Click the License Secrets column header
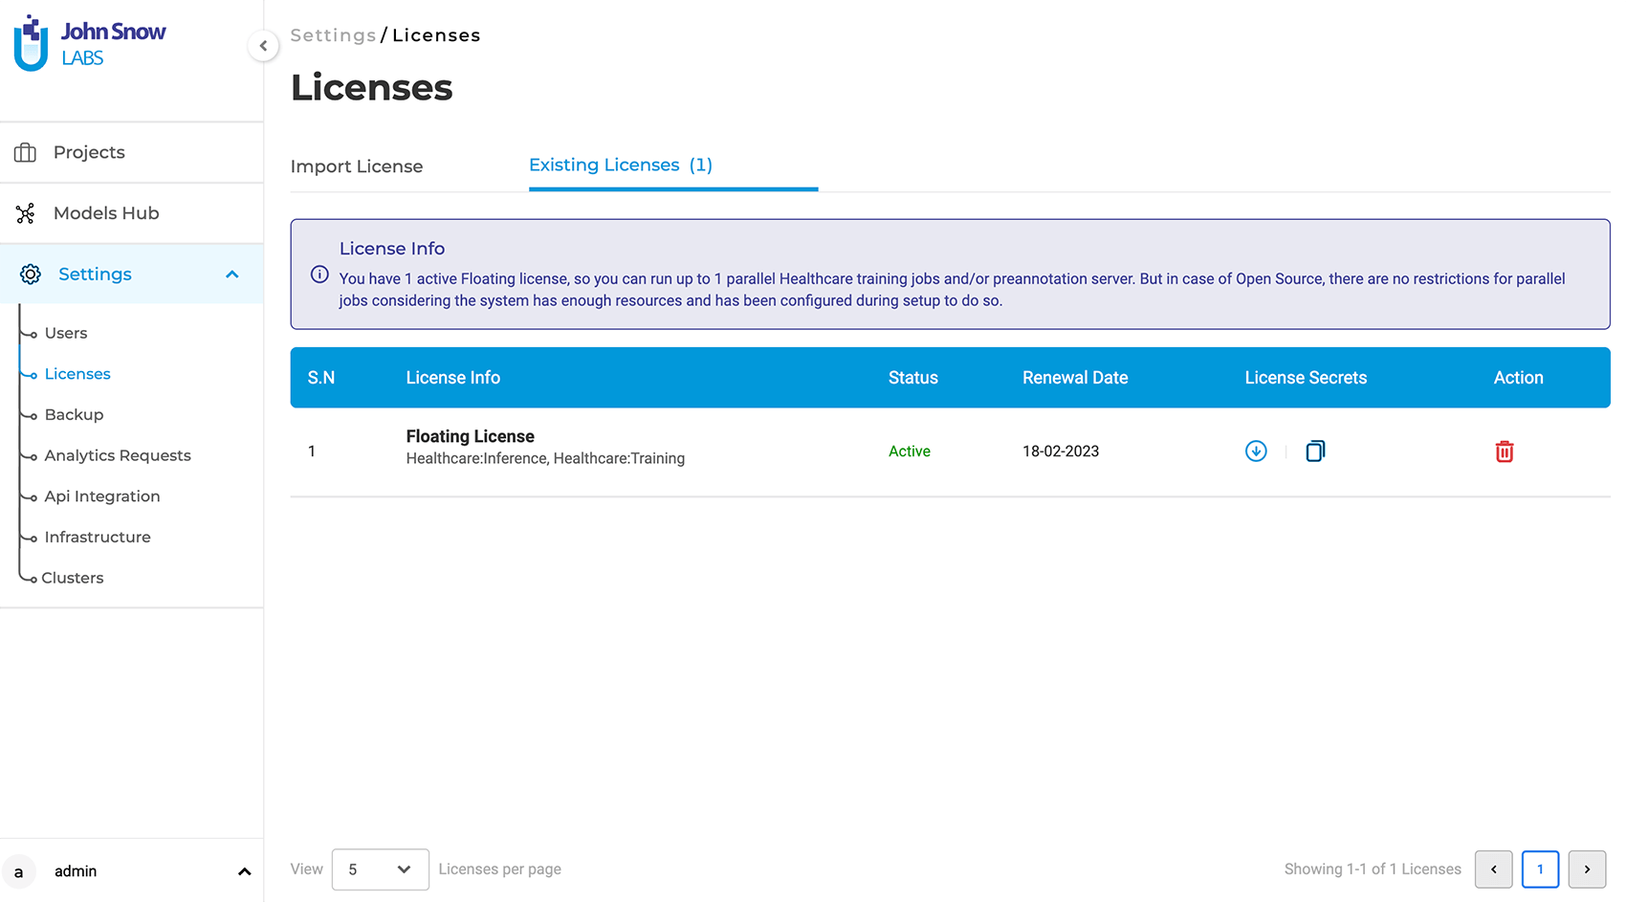 point(1306,378)
